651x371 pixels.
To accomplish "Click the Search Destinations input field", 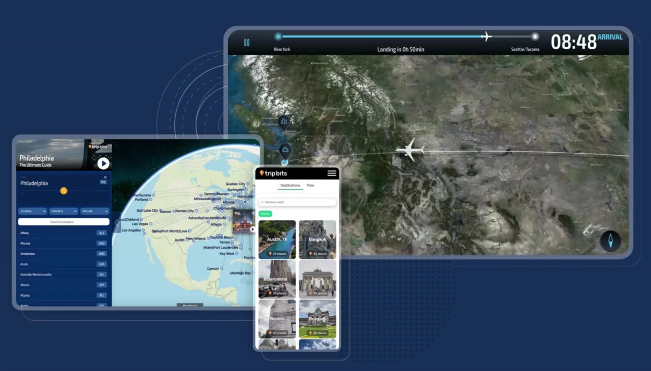I will (x=64, y=222).
